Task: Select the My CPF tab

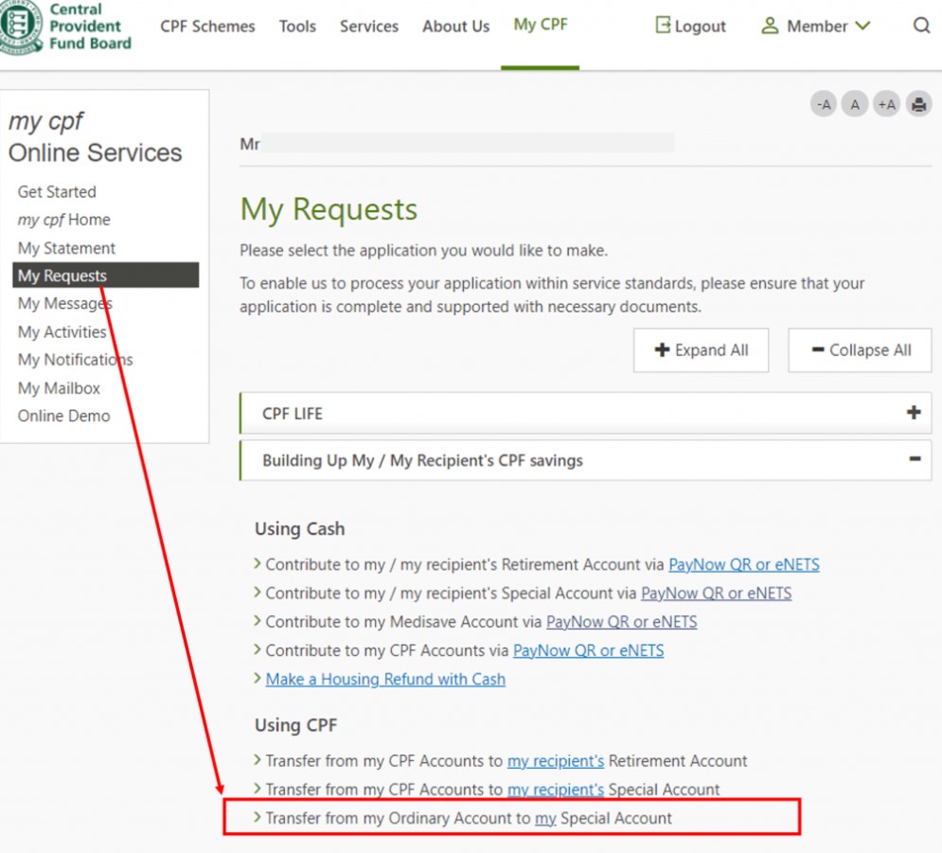Action: pos(541,25)
